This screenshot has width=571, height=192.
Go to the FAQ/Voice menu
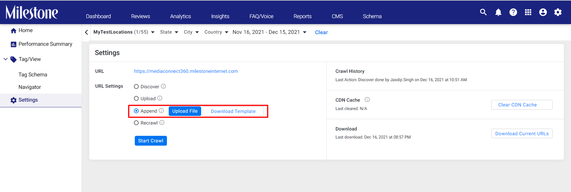click(262, 16)
